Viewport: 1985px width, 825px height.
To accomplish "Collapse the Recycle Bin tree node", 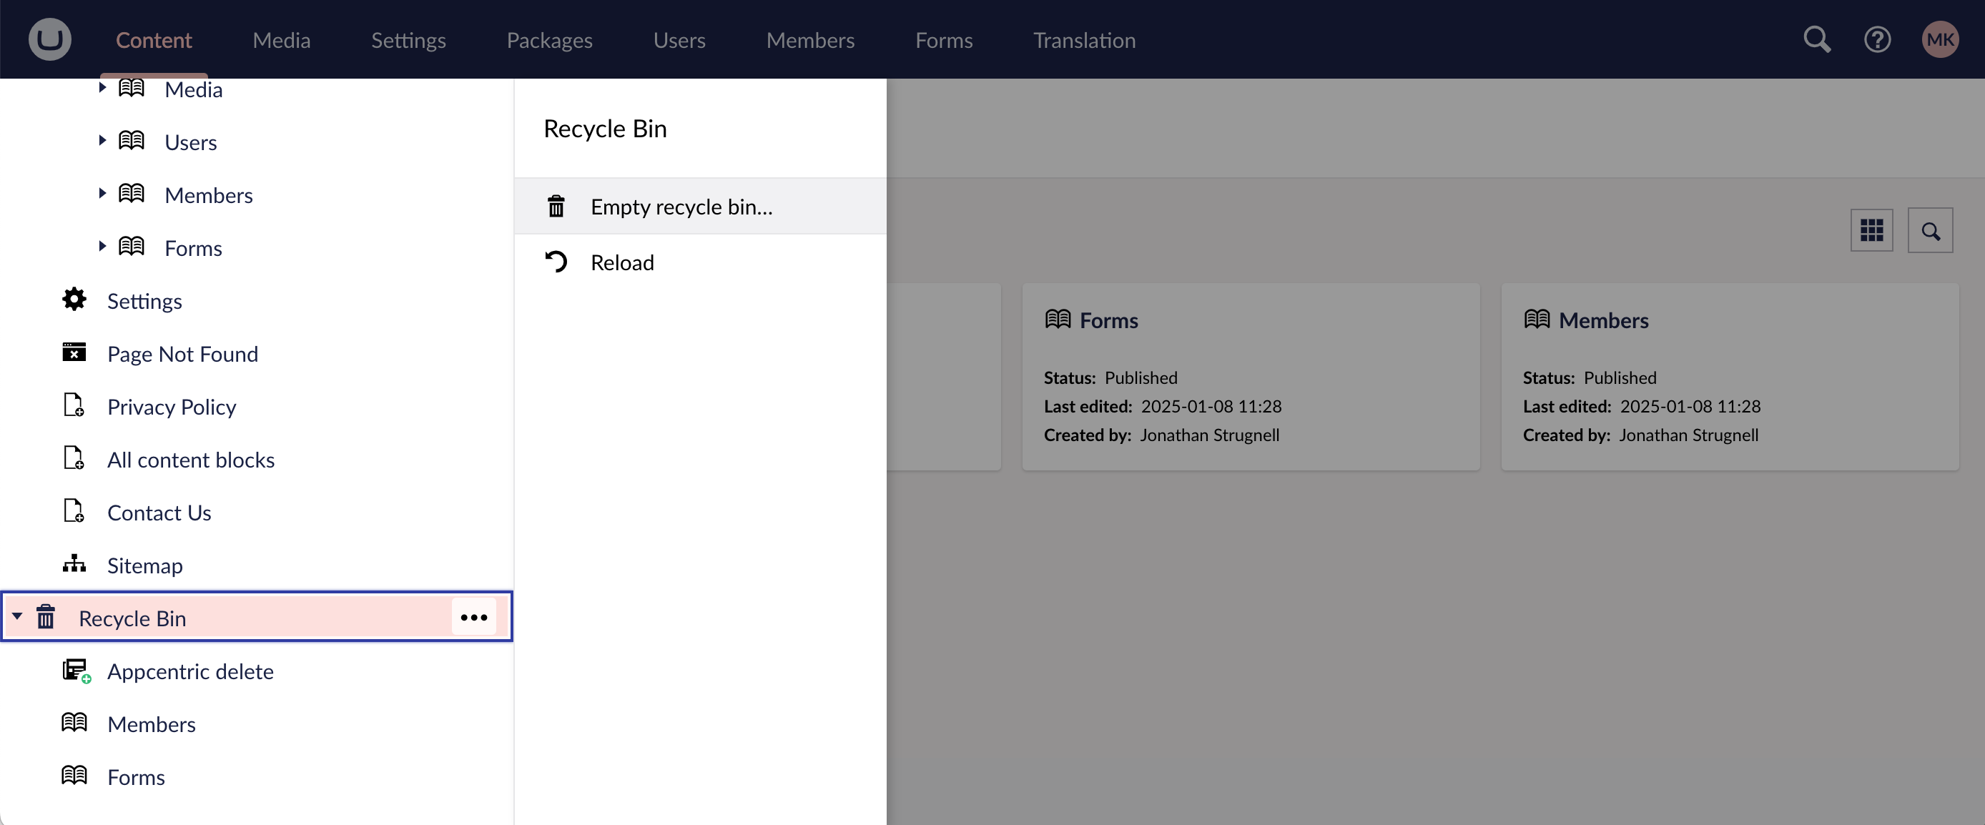I will point(17,617).
